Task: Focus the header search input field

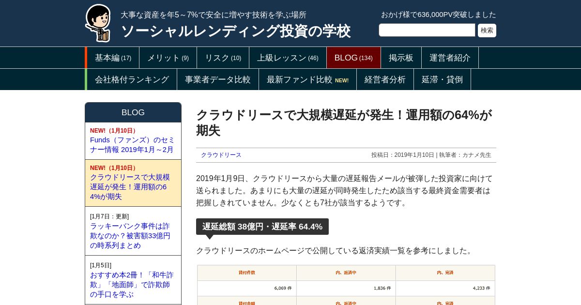Action: point(427,30)
